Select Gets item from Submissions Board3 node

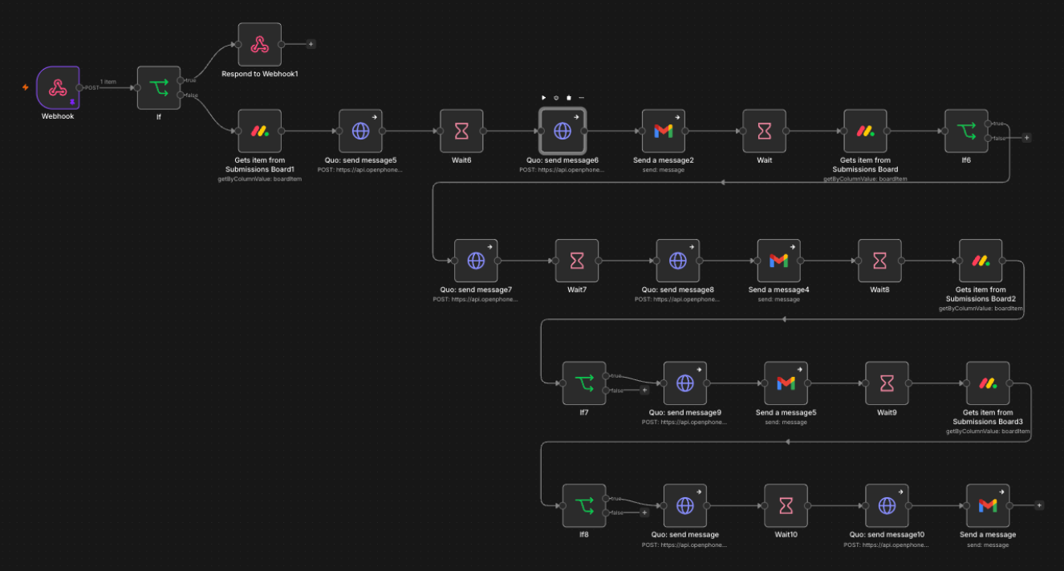(x=988, y=383)
